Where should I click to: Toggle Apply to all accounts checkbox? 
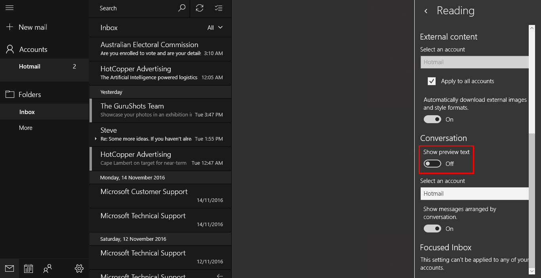coord(432,81)
